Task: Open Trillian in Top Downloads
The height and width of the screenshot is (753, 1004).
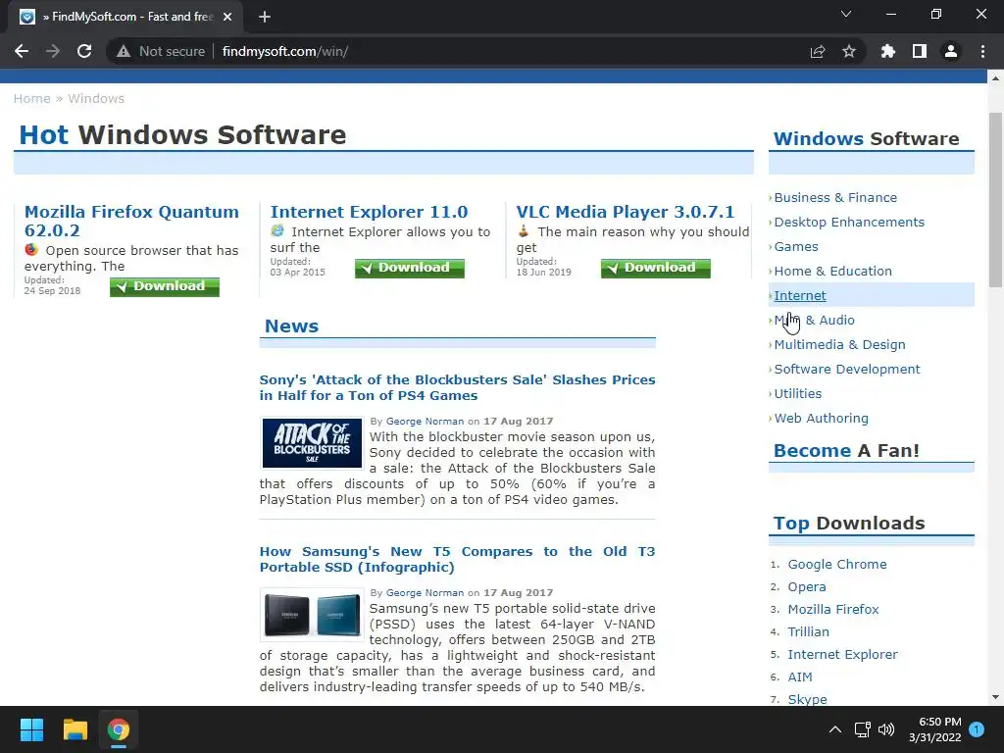Action: click(808, 631)
